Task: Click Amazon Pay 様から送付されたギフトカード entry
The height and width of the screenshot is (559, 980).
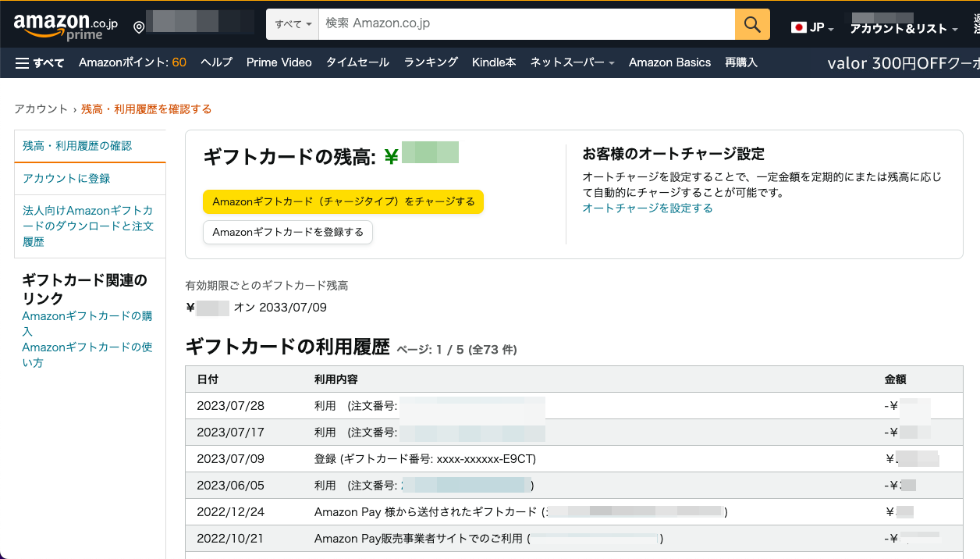Action: click(521, 512)
